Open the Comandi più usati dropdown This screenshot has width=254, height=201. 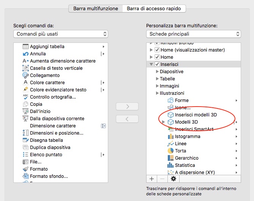click(61, 34)
